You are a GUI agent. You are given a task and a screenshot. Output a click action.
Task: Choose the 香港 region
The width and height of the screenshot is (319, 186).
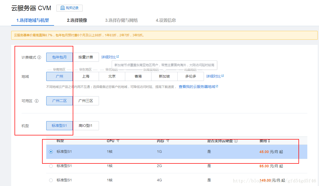(138, 76)
